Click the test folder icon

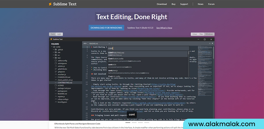click(x=56, y=58)
